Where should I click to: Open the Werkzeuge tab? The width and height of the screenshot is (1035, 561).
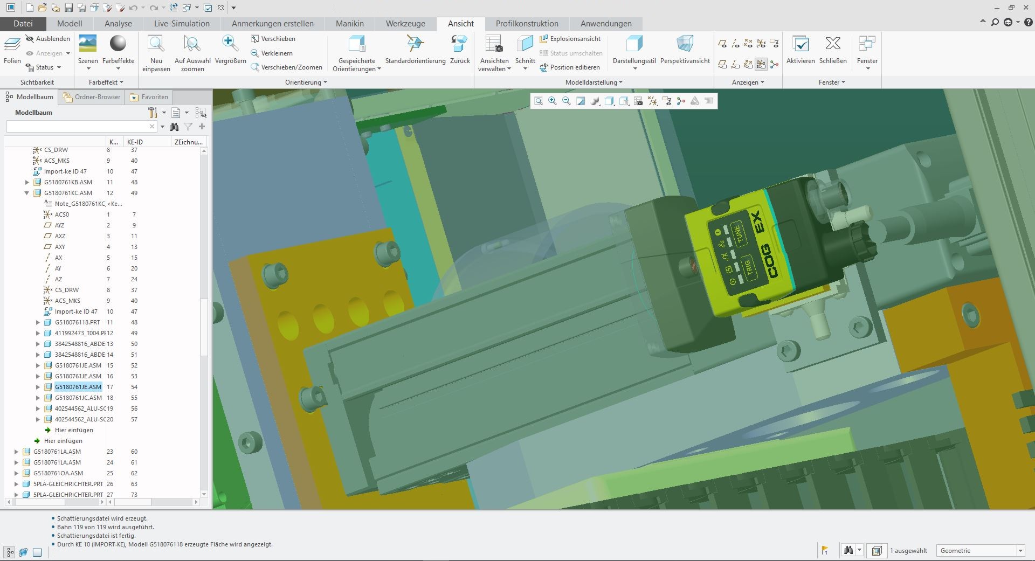click(405, 24)
